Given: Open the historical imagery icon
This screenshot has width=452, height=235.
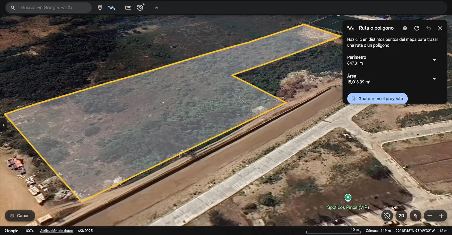Looking at the screenshot, I should coord(140,8).
